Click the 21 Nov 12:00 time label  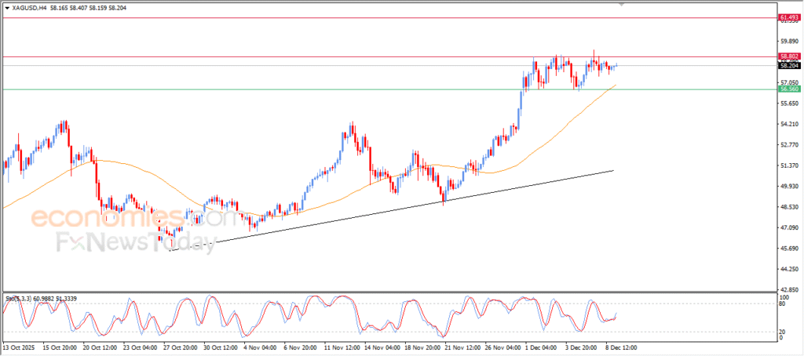point(462,347)
